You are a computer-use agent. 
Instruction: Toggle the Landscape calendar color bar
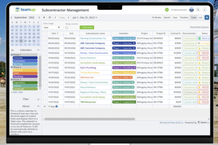25,89
